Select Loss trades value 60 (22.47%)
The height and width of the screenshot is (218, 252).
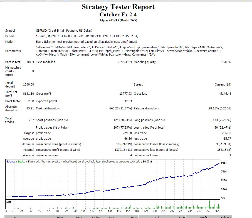coord(223,127)
